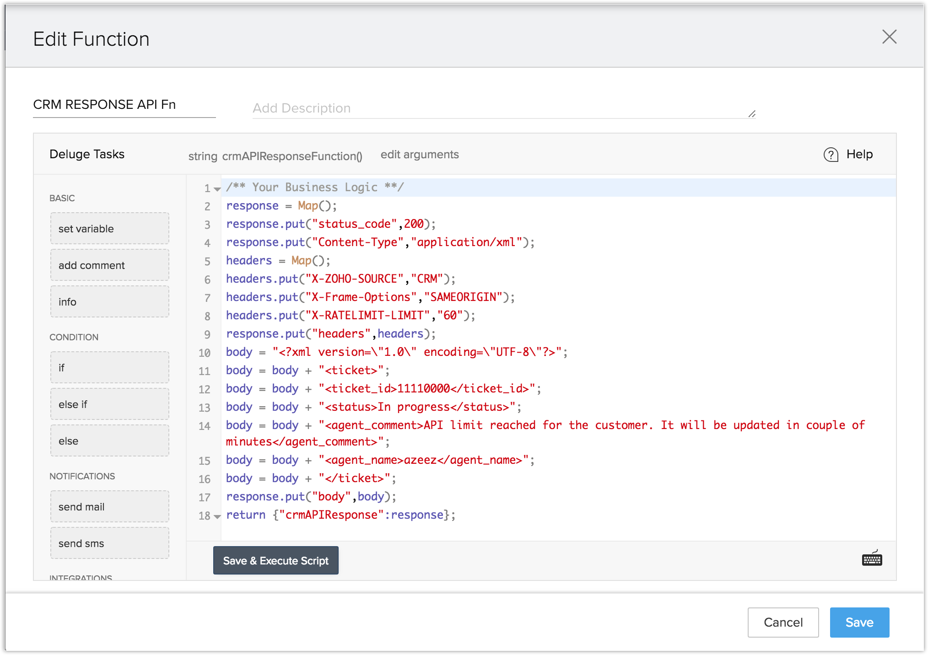928x655 pixels.
Task: Open the edit arguments link
Action: 419,155
